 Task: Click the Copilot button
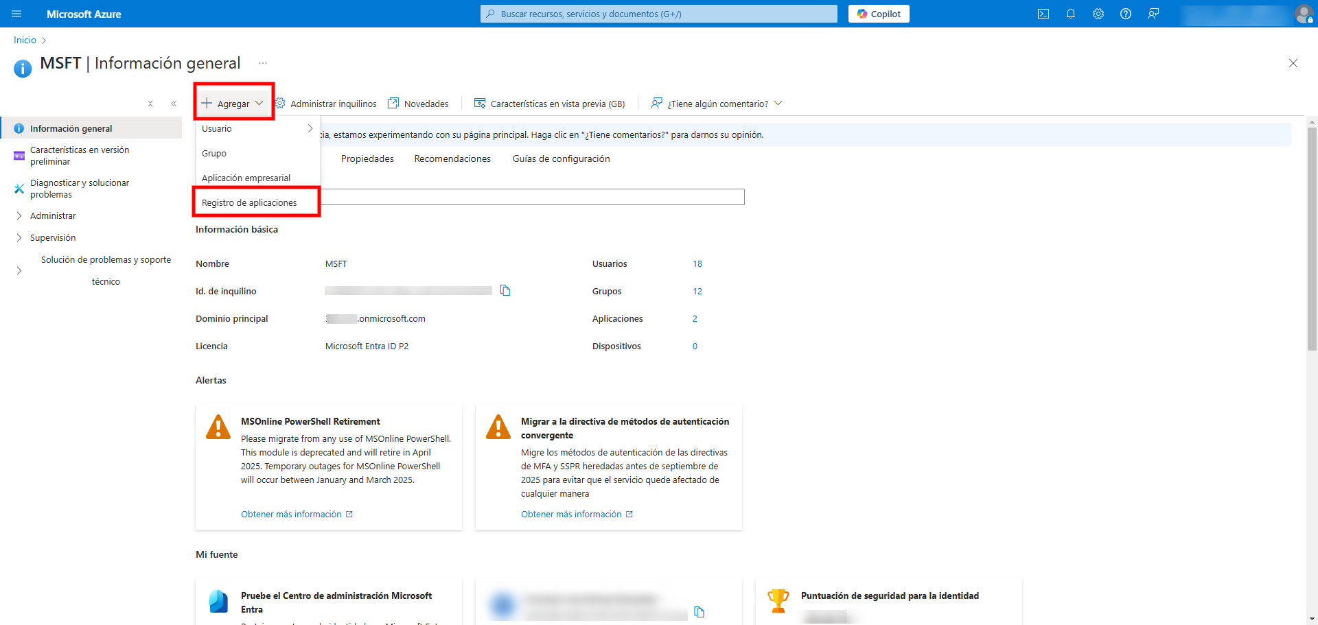[x=879, y=14]
